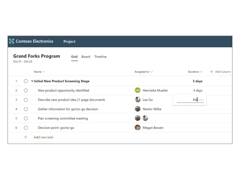Click the Add Column button
240x180 pixels.
click(220, 72)
